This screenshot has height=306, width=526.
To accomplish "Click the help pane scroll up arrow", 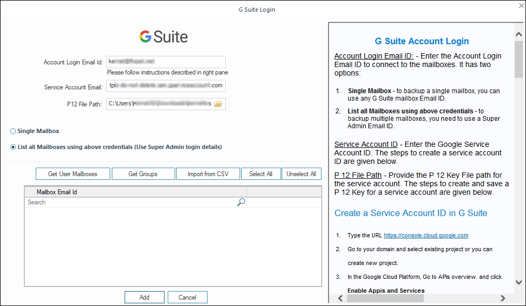I will tap(519, 34).
